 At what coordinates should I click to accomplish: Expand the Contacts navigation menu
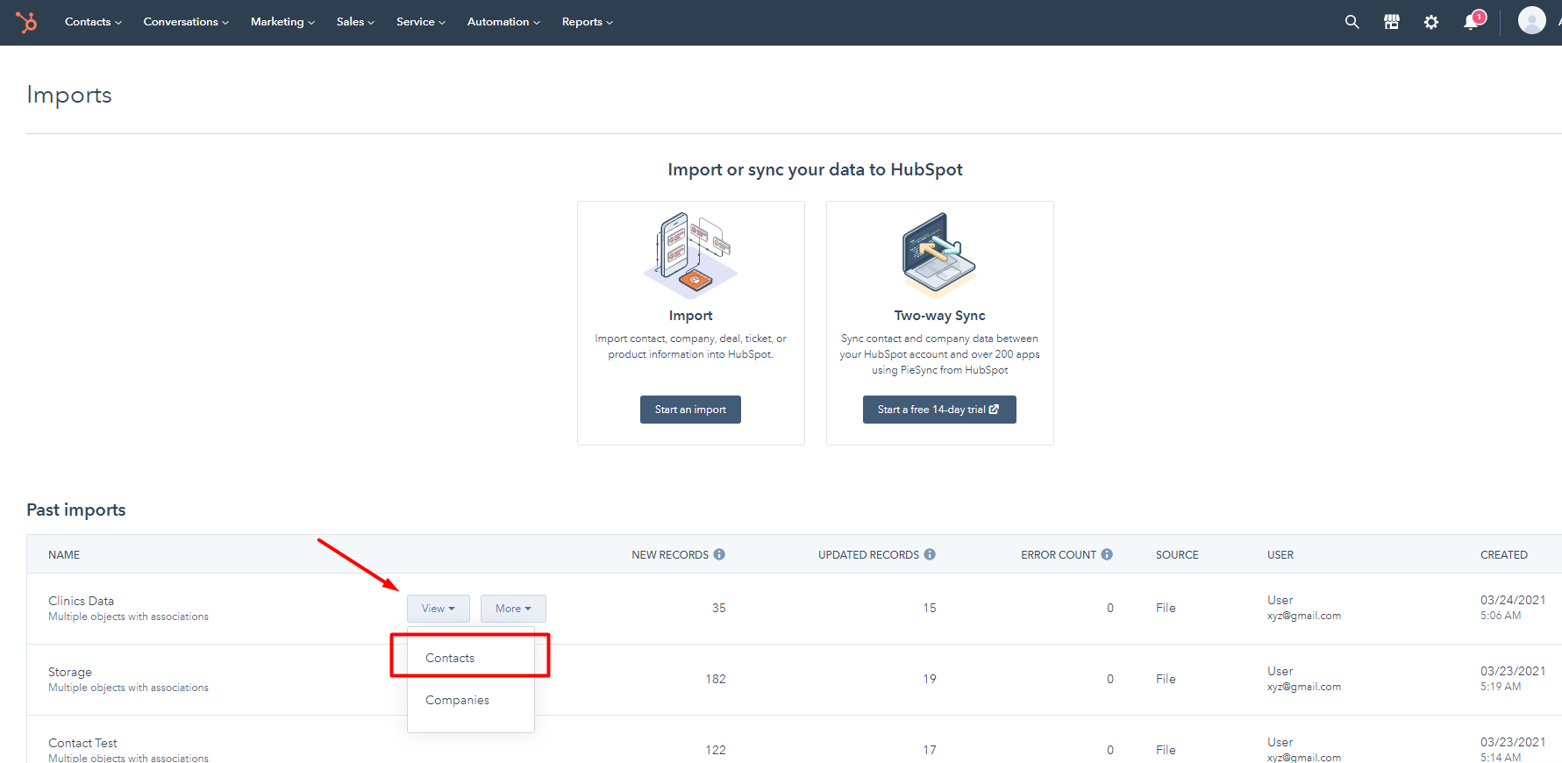[x=93, y=22]
